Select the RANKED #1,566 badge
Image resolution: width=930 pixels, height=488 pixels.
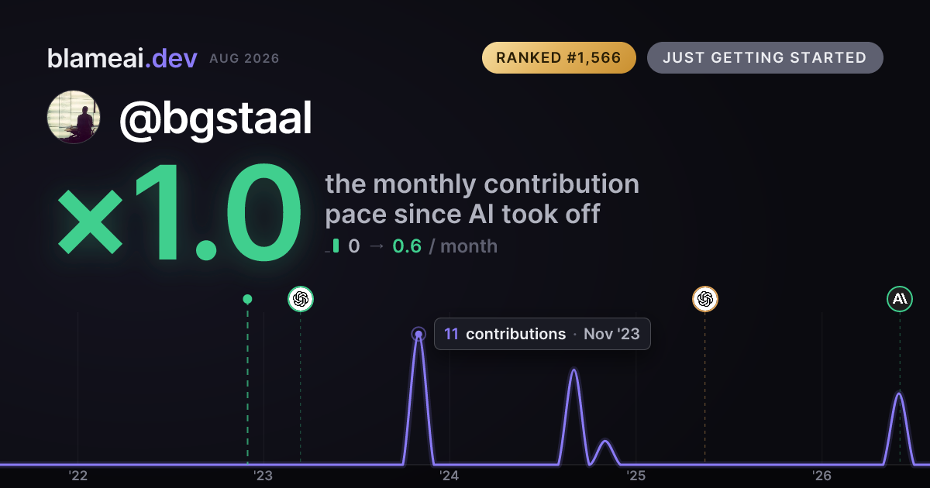click(x=559, y=58)
